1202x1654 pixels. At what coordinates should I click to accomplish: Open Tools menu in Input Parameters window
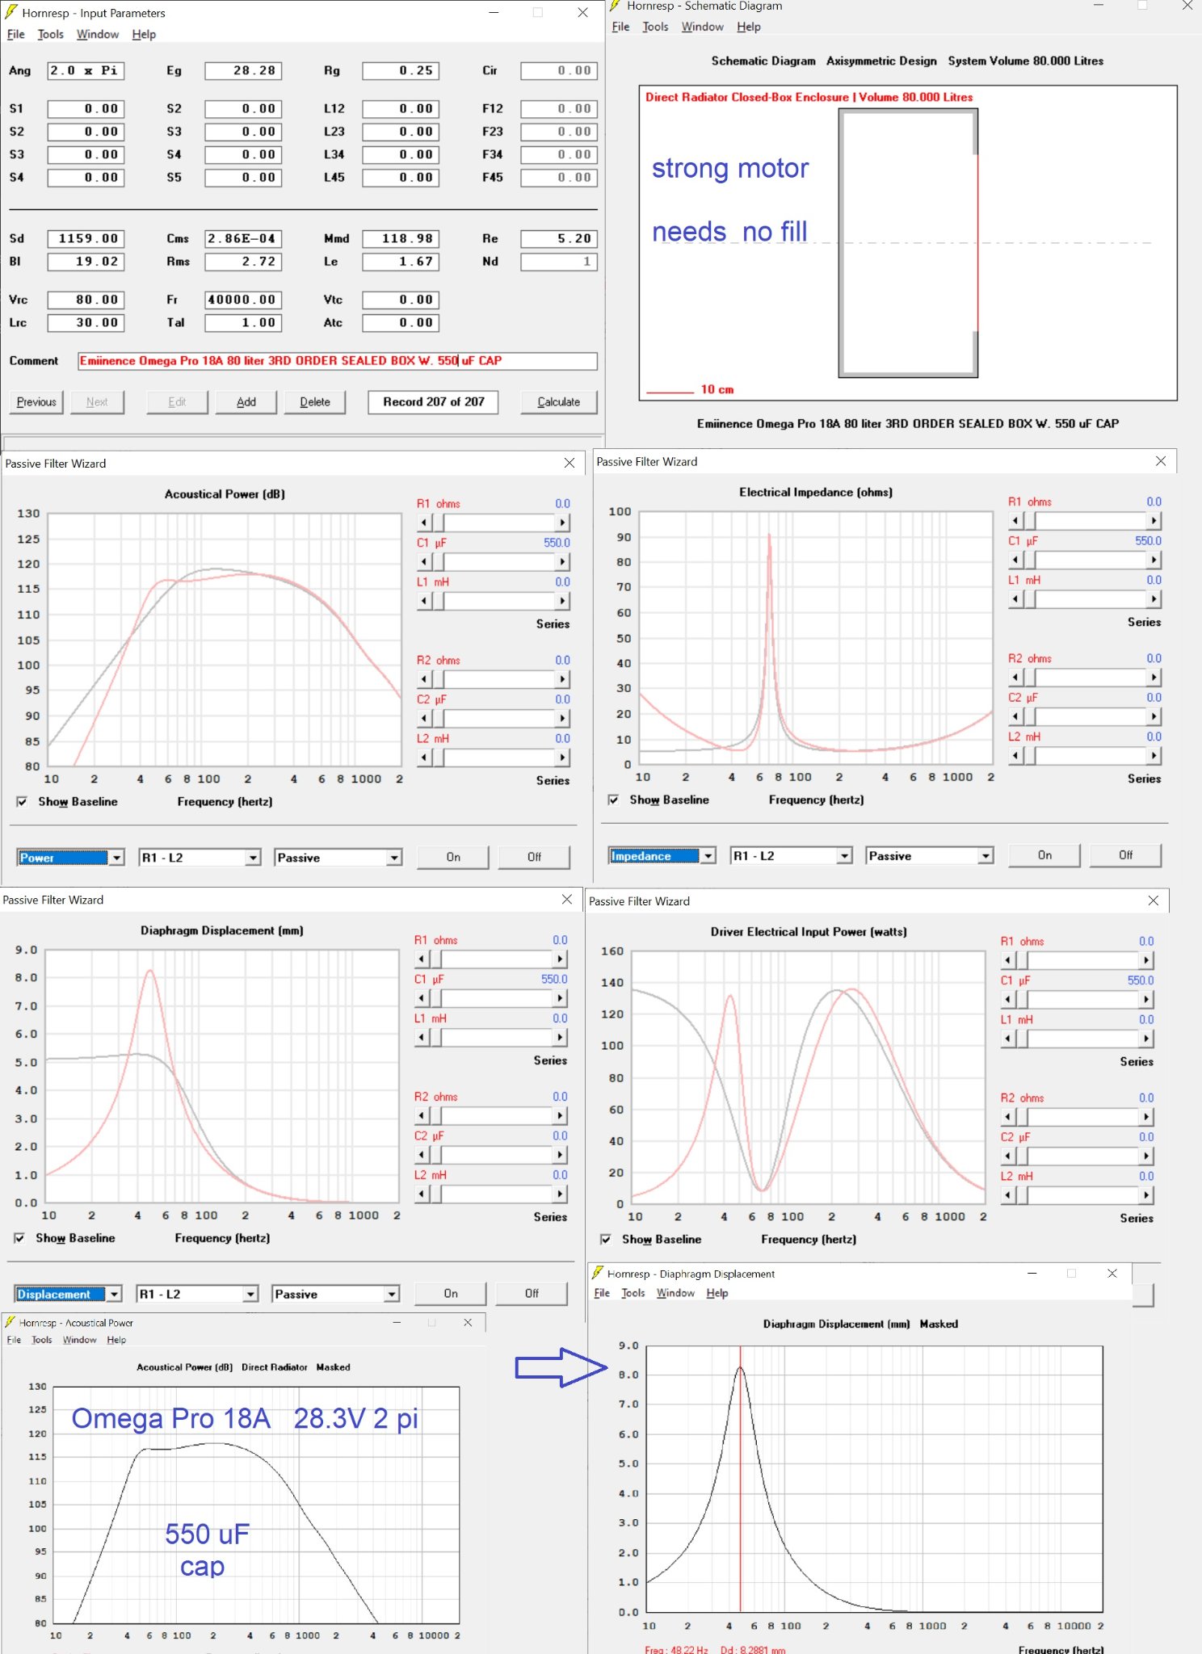tap(50, 35)
